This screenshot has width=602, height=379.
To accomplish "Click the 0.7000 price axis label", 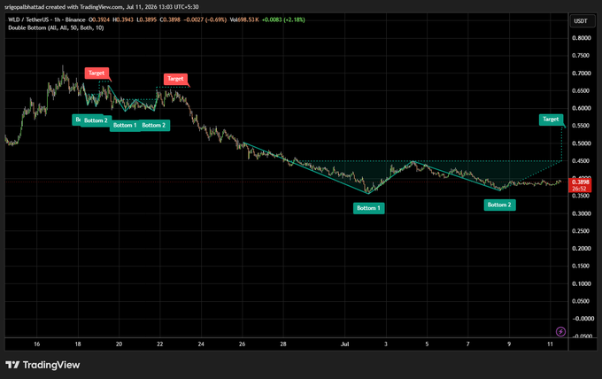I will point(582,73).
